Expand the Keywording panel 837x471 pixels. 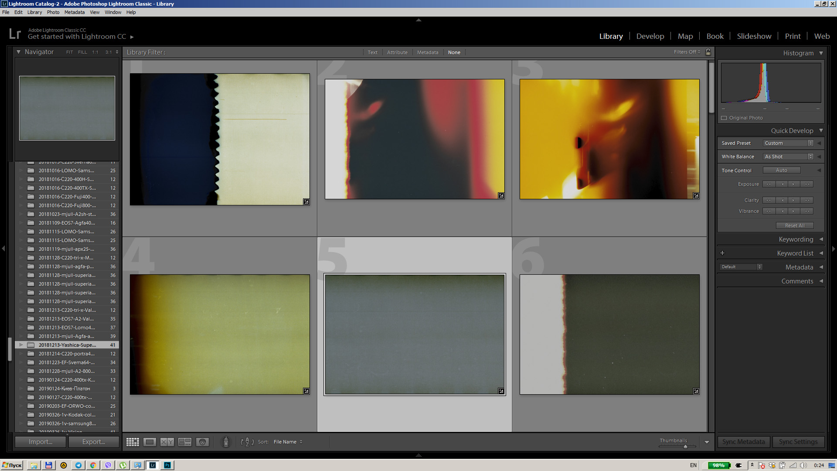coord(796,239)
